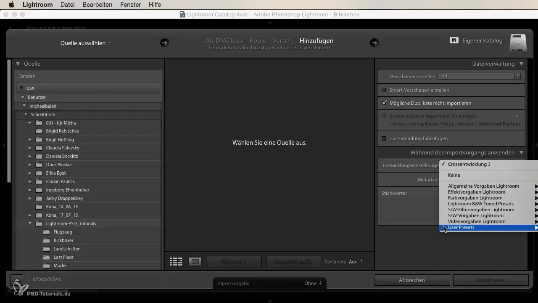Toggle Zweite Kopie an folgendem Ort anlegen
Image resolution: width=538 pixels, height=303 pixels.
(384, 116)
